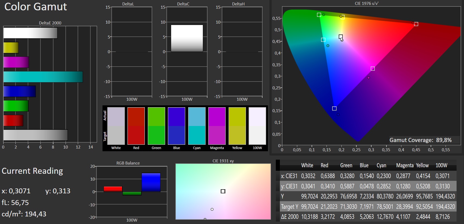
Task: Click the cd/m²: 194,43 reading
Action: click(24, 214)
